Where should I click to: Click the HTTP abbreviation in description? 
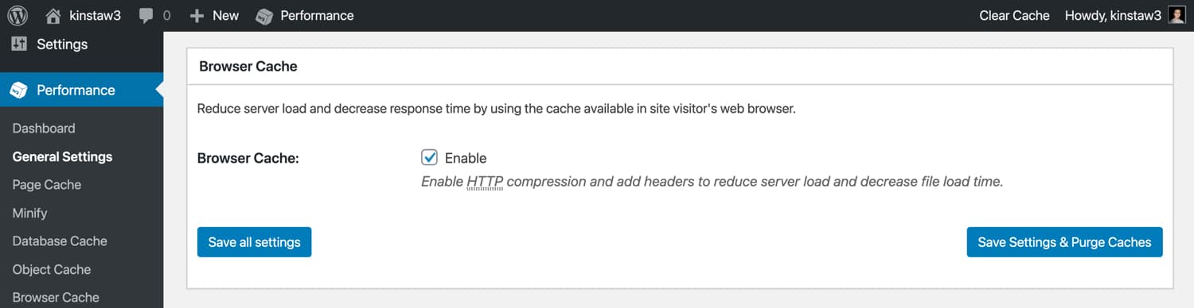point(485,181)
